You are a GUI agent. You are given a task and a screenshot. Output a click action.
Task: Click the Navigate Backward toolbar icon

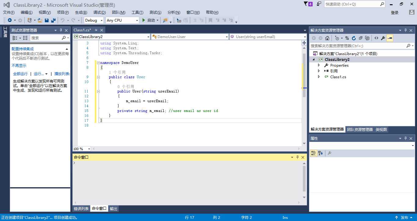click(10, 20)
